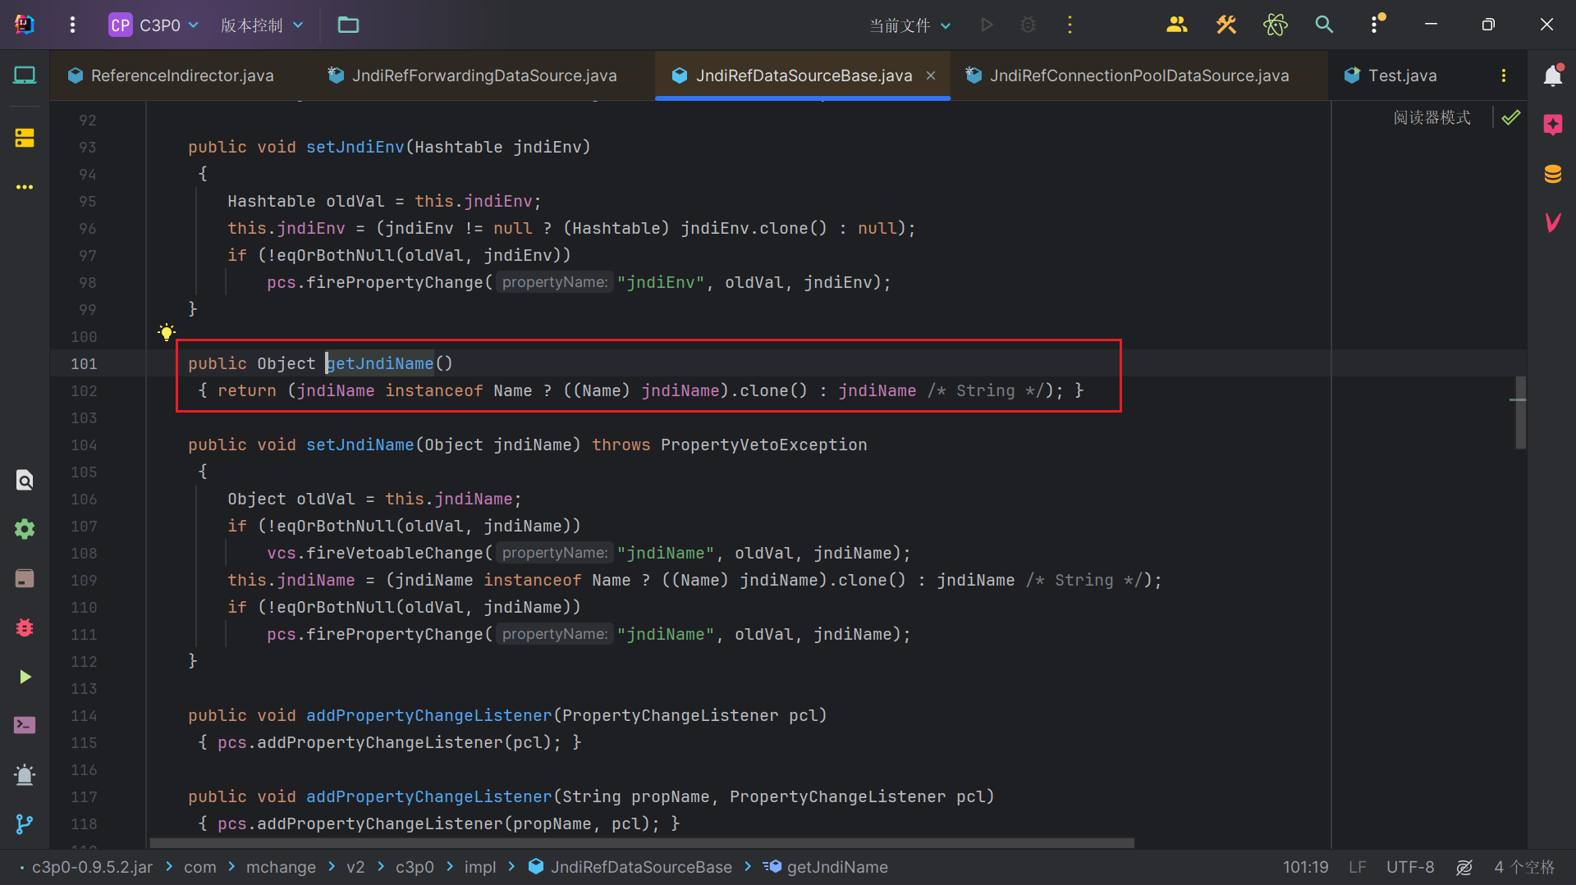
Task: Click the quick-fix light bulb near line 100
Action: [167, 332]
